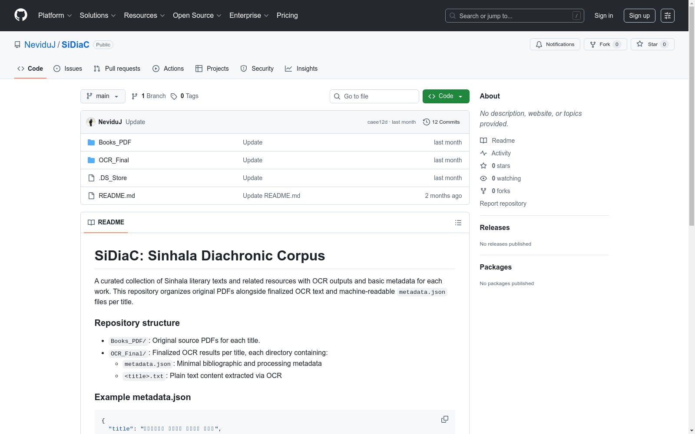Screen dimensions: 695x434
Task: Open the SiDiaC repository link
Action: [76, 45]
